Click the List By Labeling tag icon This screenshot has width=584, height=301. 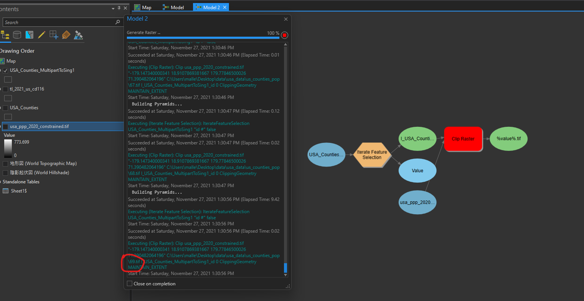66,35
